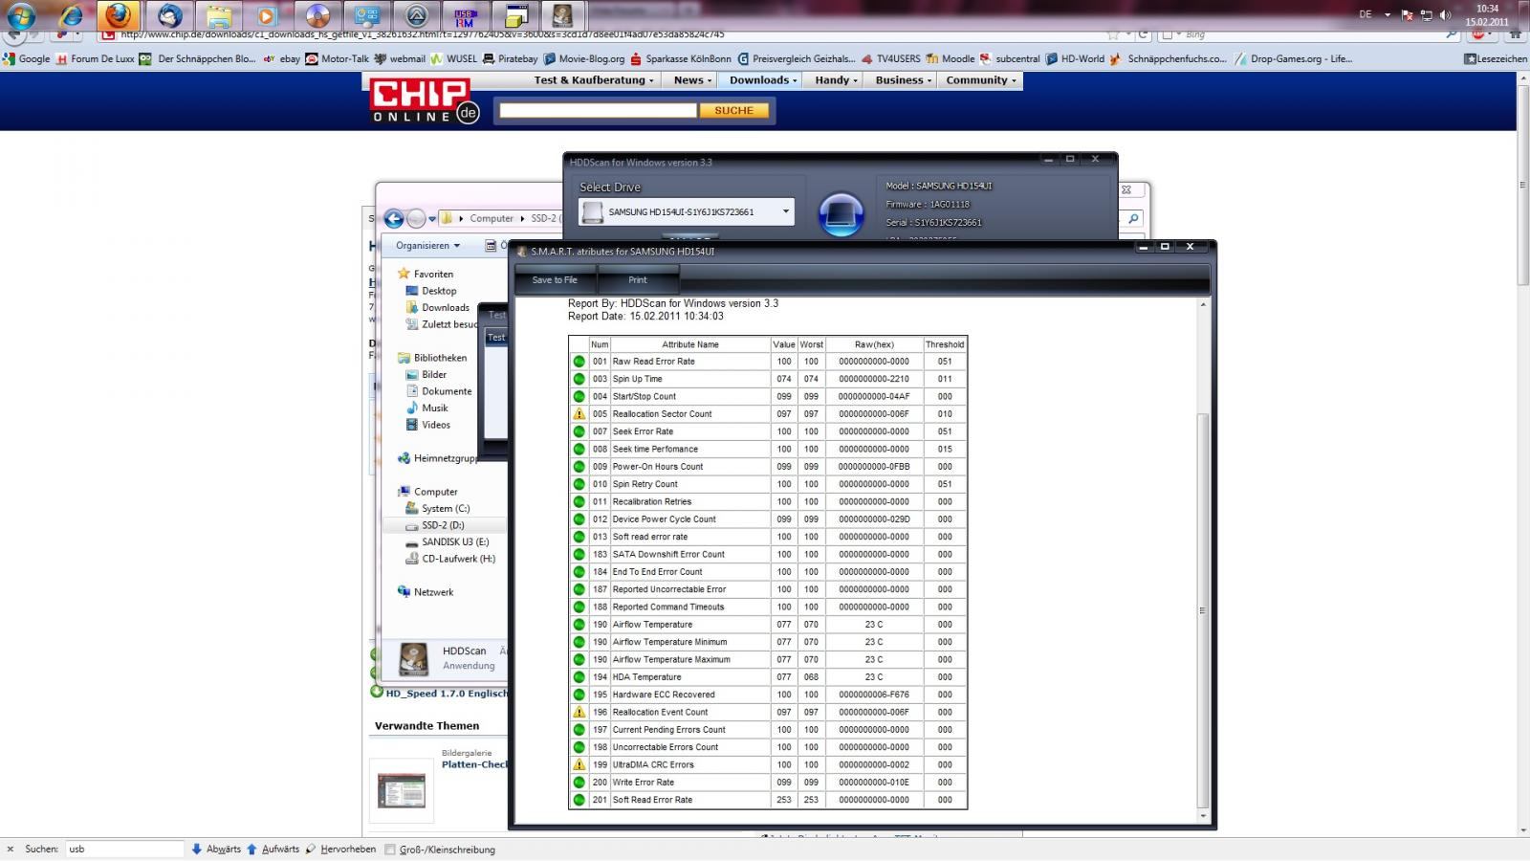Click the CHIP search input field
Viewport: 1530px width, 861px height.
click(x=598, y=110)
